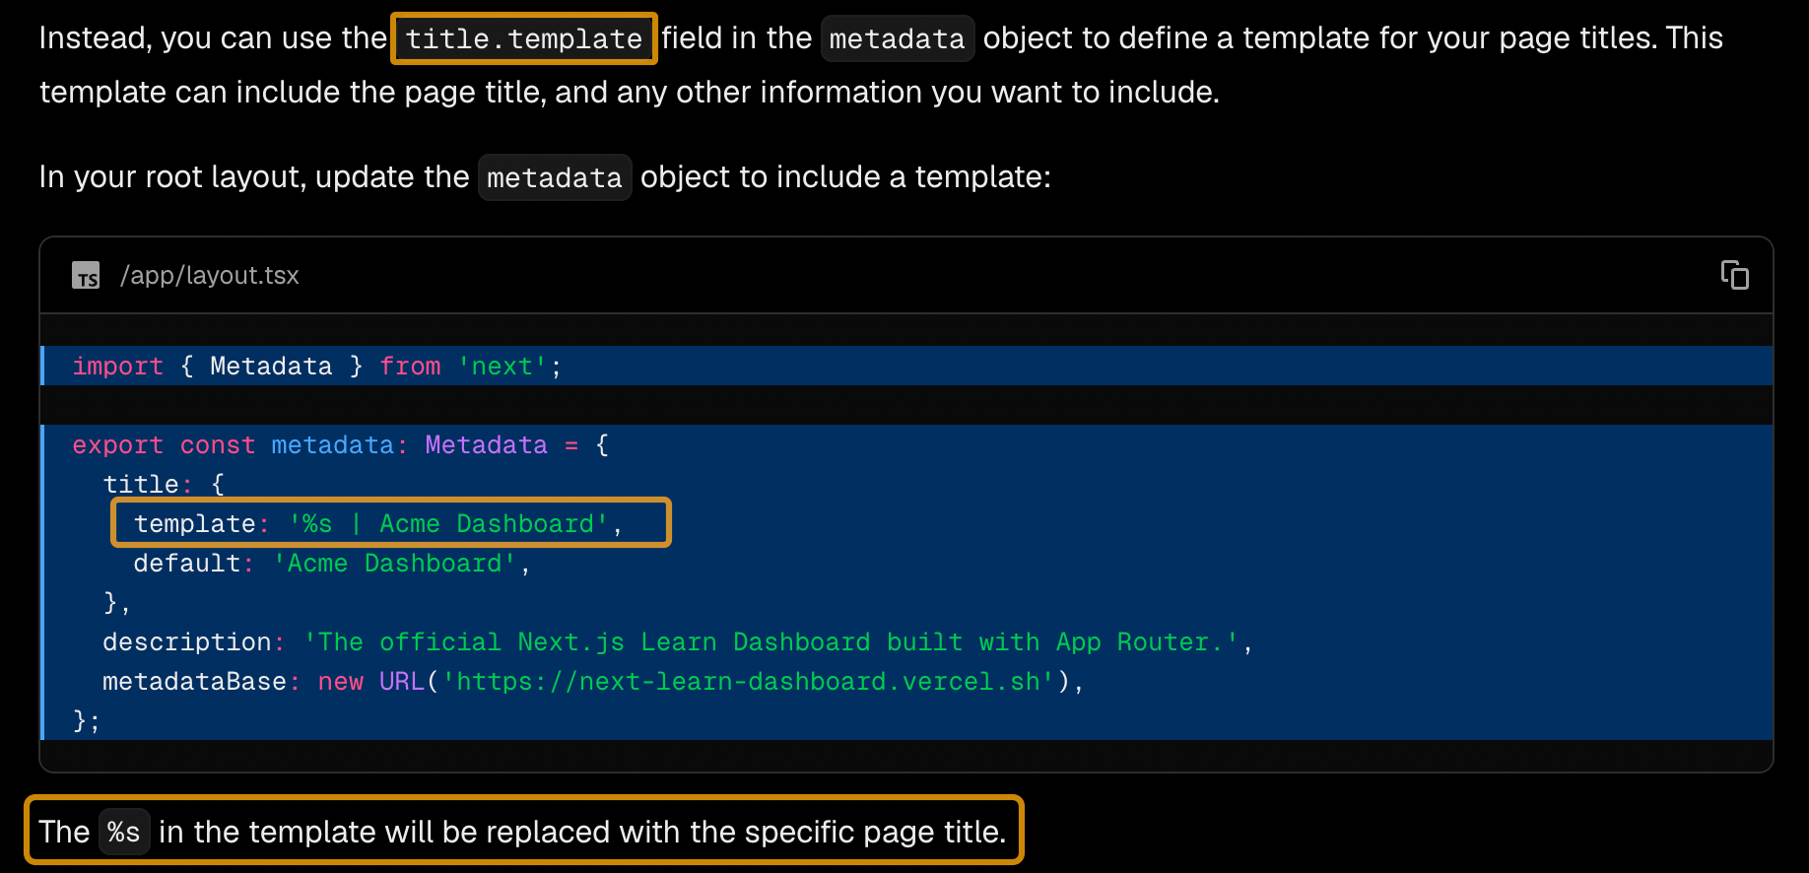Click the export const metadata line
The height and width of the screenshot is (873, 1809).
[906, 444]
